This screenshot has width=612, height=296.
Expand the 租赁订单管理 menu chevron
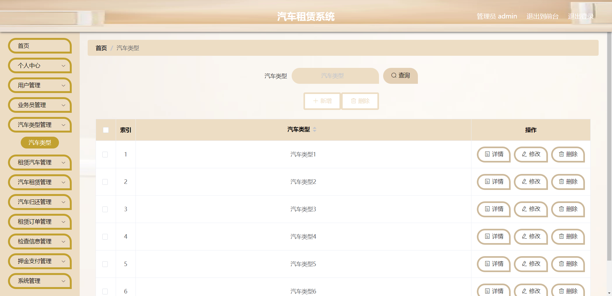[x=63, y=222]
